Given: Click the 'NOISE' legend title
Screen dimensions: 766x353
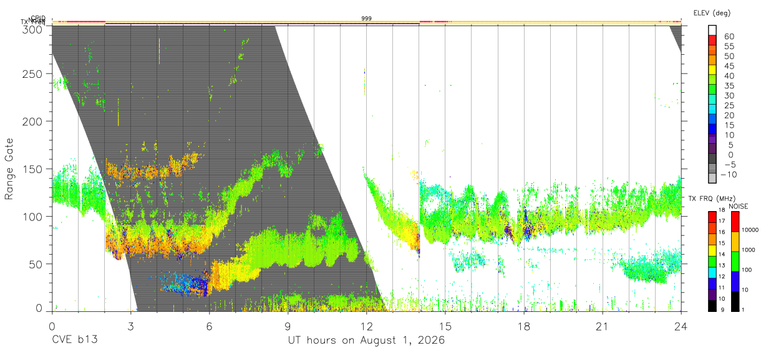Looking at the screenshot, I should pyautogui.click(x=738, y=206).
